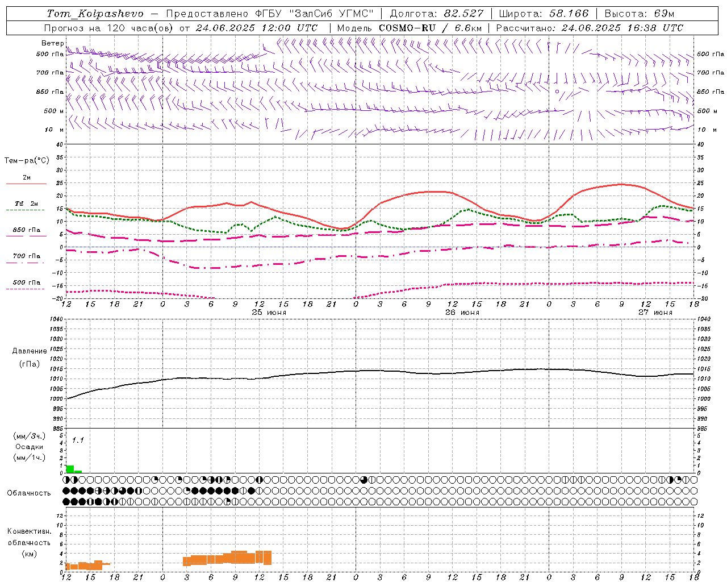This screenshot has height=582, width=727.
Task: Click the 500 гПа temperature legend label
Action: point(27,282)
